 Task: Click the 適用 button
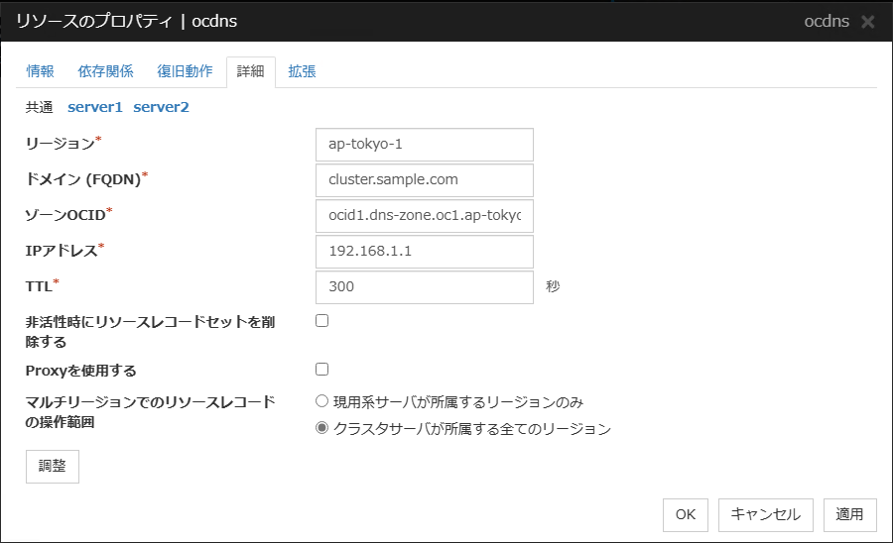849,514
